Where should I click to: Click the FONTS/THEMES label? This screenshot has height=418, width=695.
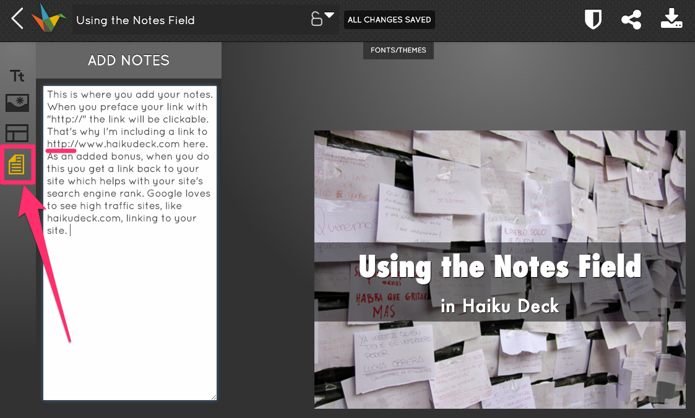(x=398, y=50)
